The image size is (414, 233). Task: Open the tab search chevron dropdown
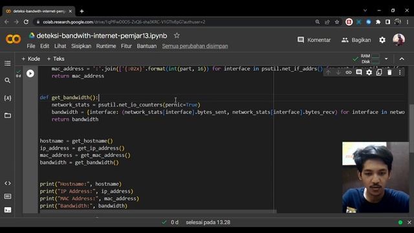(365, 10)
